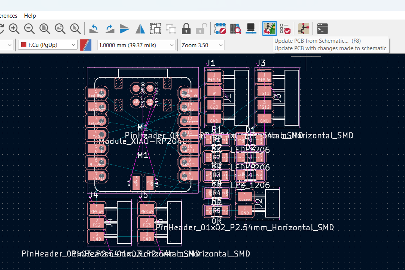Click Update PCB from Schematic icon
This screenshot has height=270, width=405.
point(270,28)
